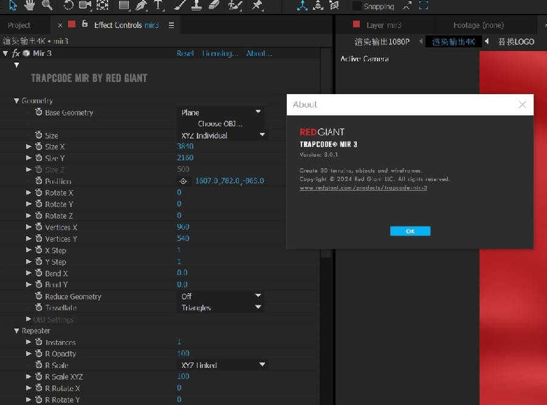Screen dimensions: 547x405
Task: Click the Position crosshair point picker
Action: coord(183,181)
